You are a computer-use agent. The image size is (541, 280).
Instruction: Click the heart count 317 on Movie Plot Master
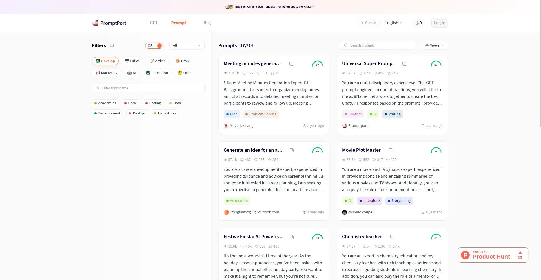pyautogui.click(x=378, y=160)
